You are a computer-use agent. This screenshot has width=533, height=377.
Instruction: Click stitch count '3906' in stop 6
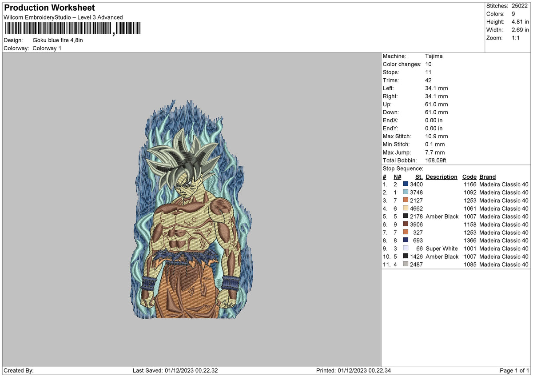click(416, 224)
